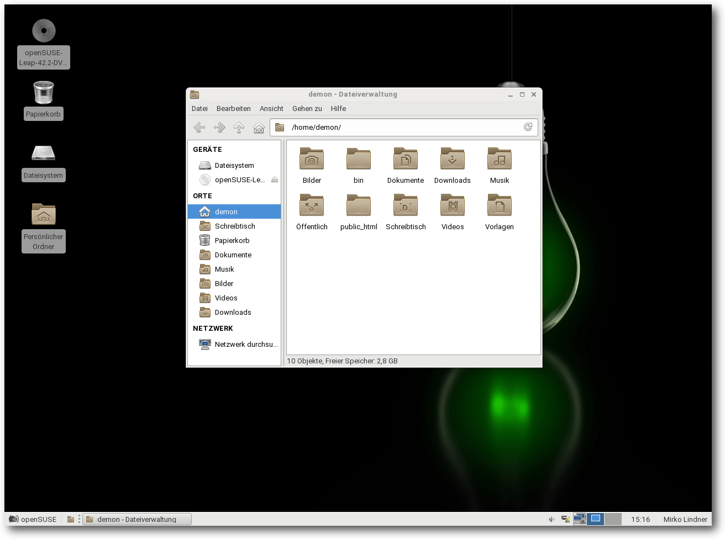The width and height of the screenshot is (725, 539).
Task: Click the back navigation arrow
Action: tap(199, 128)
